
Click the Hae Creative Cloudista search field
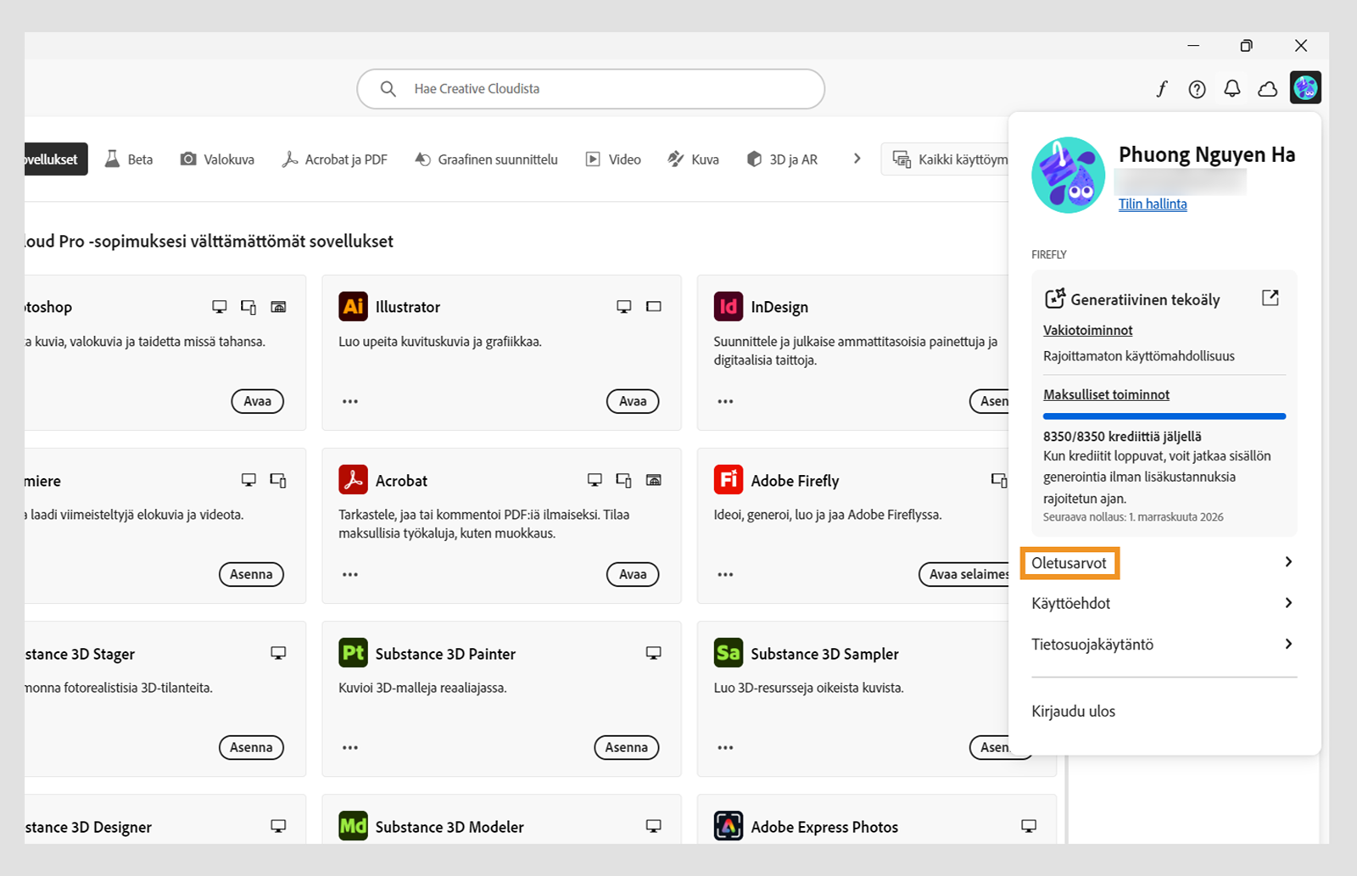[x=591, y=89]
